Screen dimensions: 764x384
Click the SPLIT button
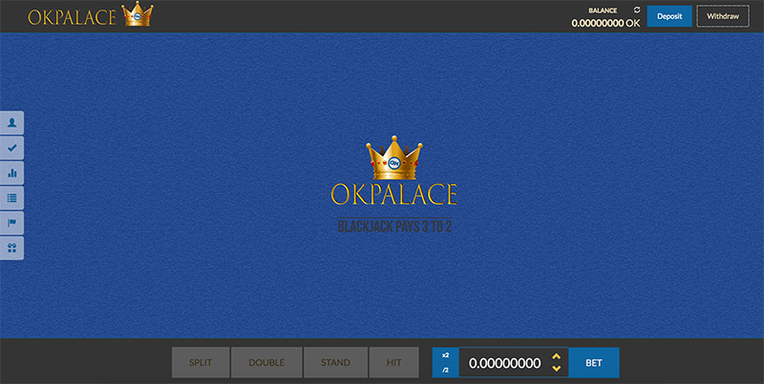point(200,362)
